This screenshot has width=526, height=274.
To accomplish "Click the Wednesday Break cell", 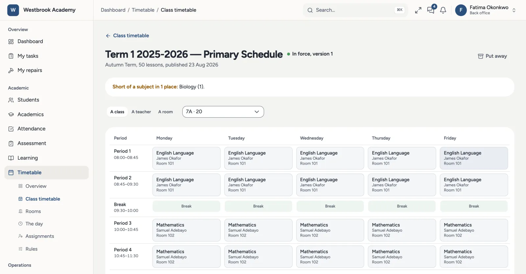I will 330,206.
